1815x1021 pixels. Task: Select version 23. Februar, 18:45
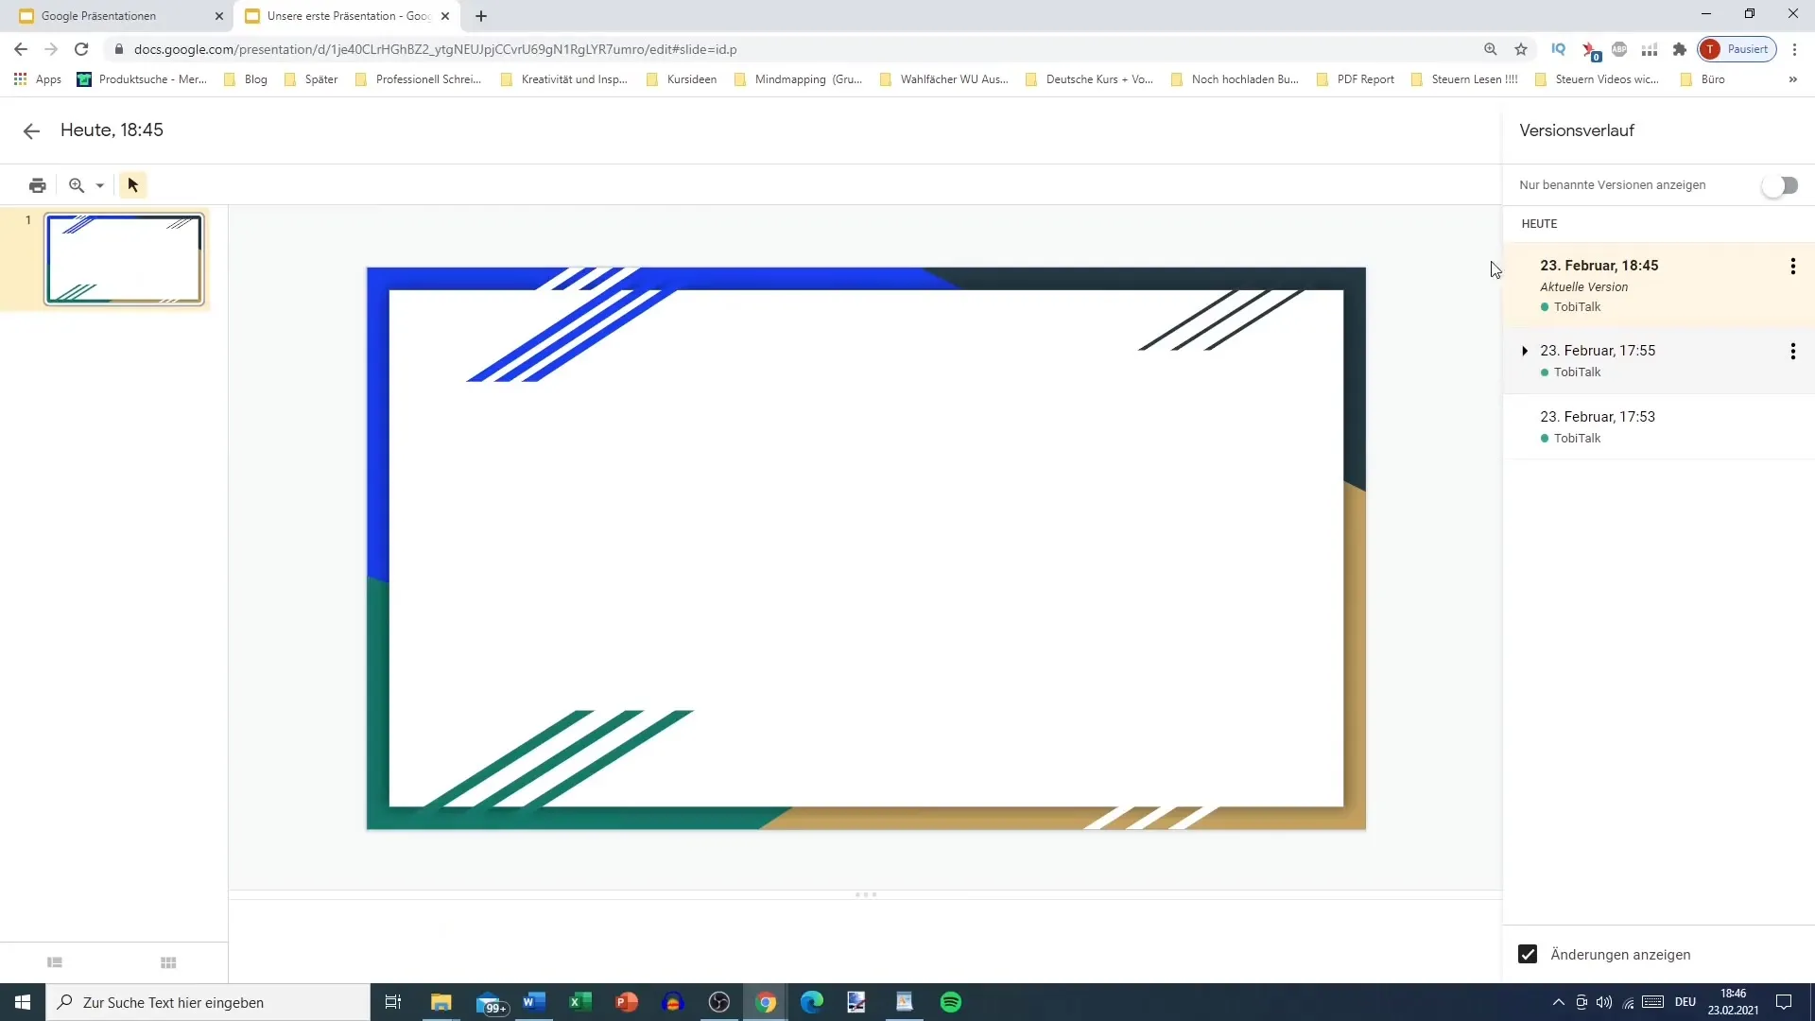[x=1658, y=286]
